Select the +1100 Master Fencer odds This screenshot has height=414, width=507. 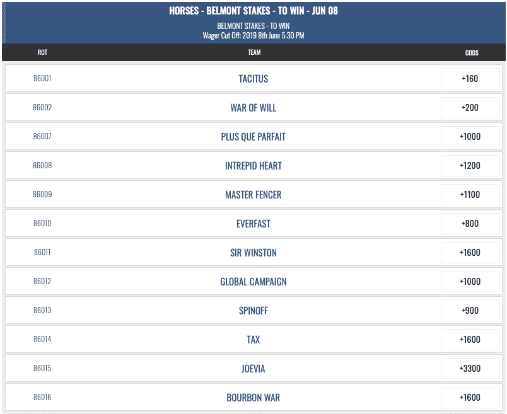point(470,195)
